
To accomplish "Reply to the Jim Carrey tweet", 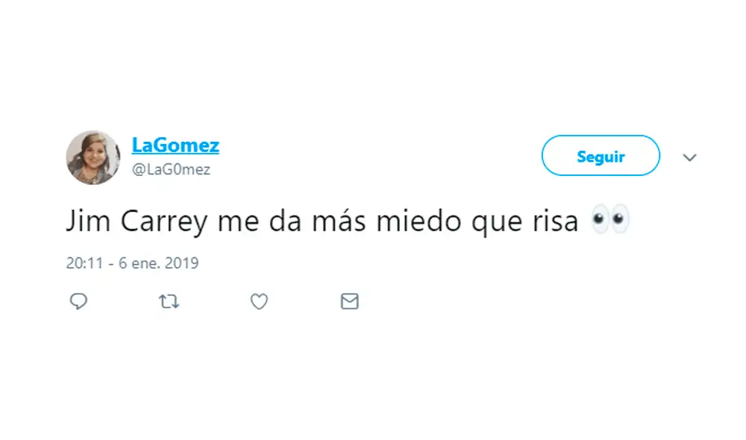I will click(78, 301).
